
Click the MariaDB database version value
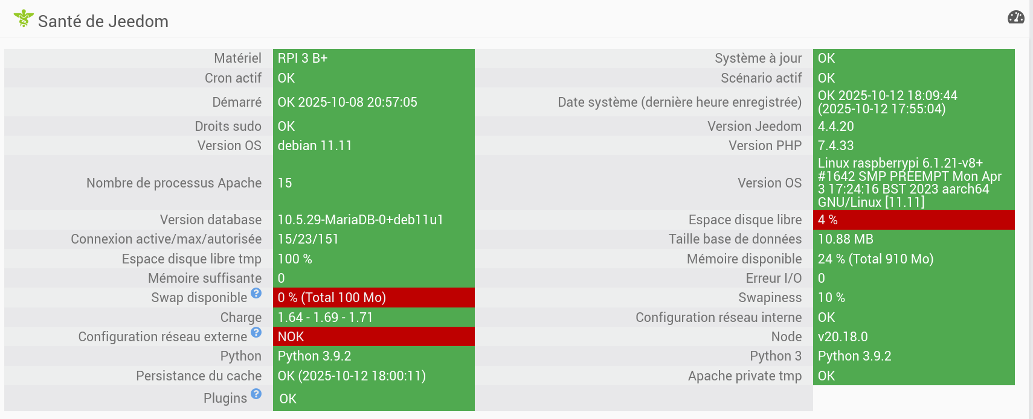(x=360, y=219)
